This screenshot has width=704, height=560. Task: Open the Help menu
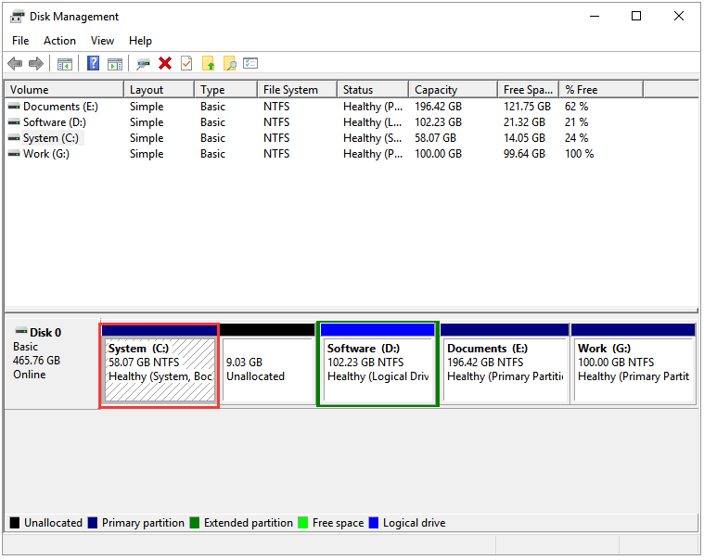(141, 41)
